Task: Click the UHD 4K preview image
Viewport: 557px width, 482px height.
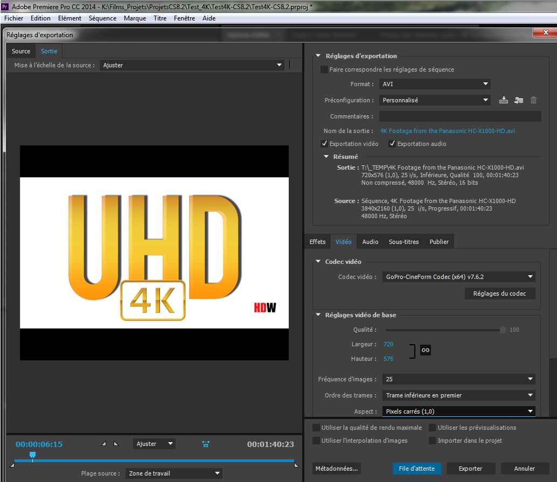Action: click(x=154, y=253)
